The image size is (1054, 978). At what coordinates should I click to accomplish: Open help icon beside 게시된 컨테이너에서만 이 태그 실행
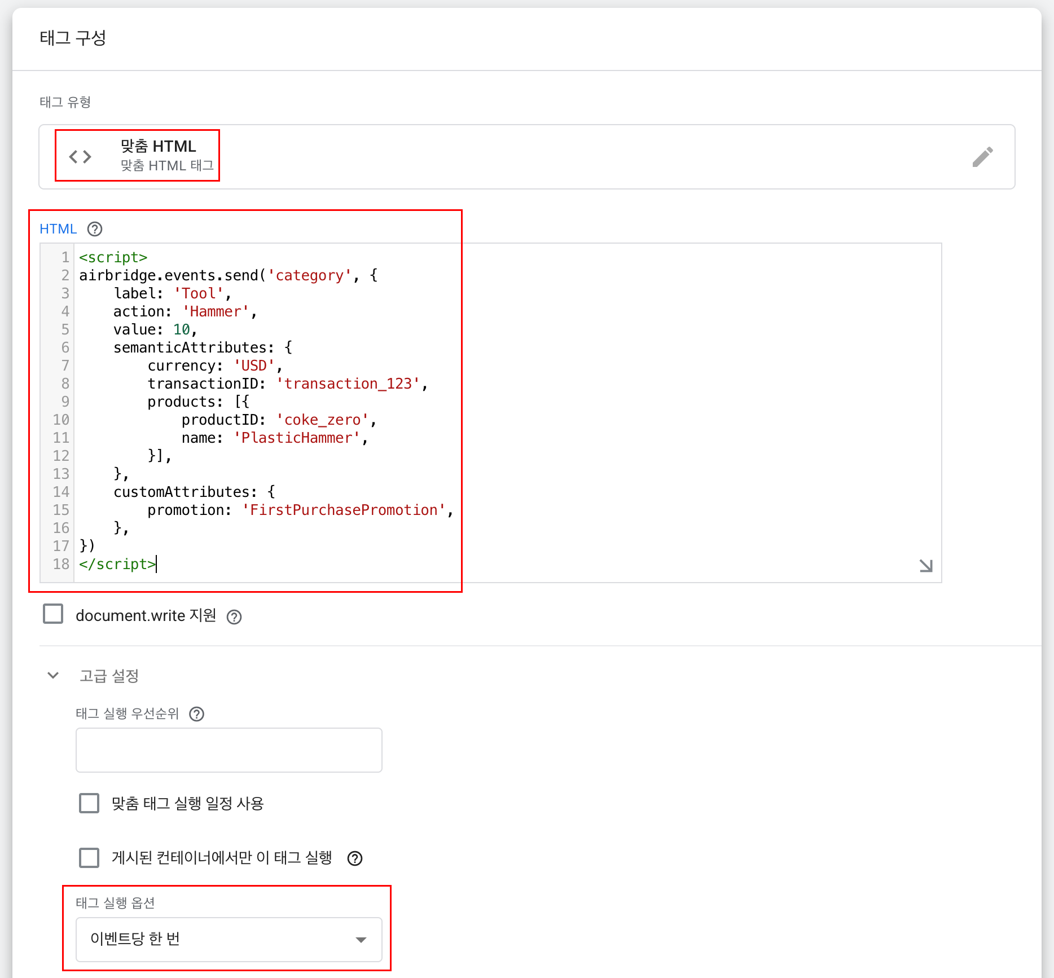point(355,858)
